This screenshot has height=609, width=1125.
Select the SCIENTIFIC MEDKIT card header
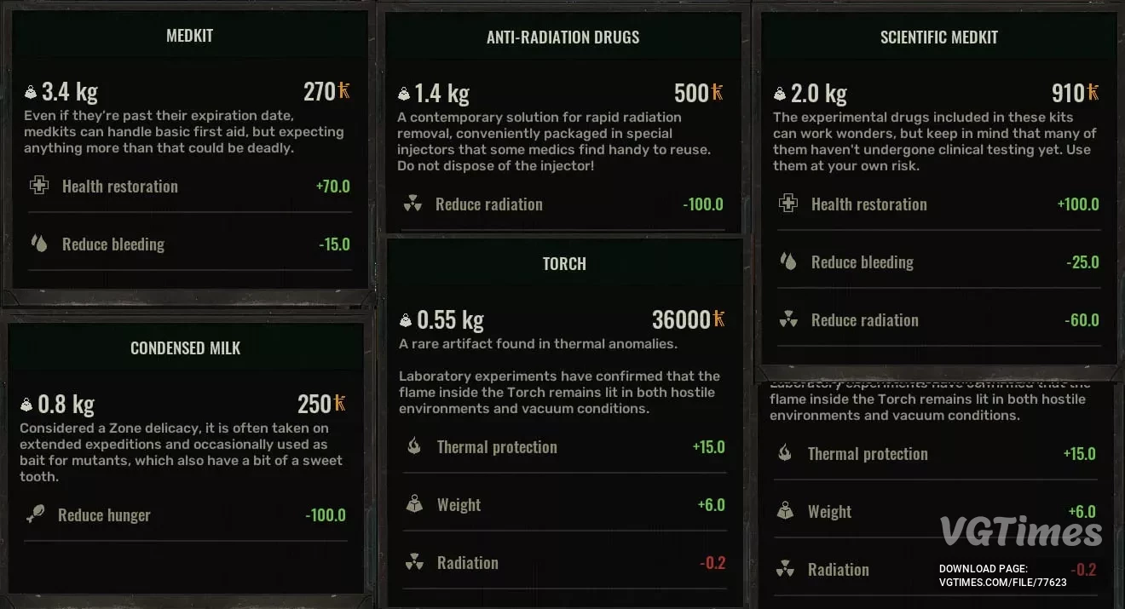point(938,37)
